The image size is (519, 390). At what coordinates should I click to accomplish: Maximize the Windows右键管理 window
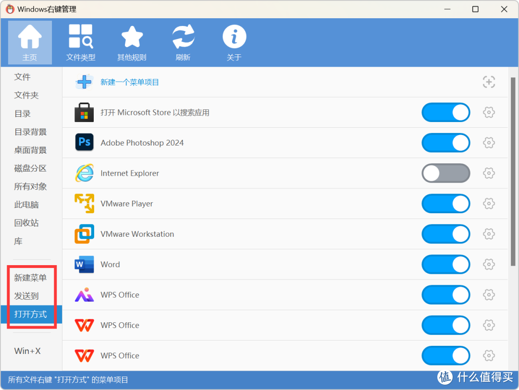click(x=475, y=9)
